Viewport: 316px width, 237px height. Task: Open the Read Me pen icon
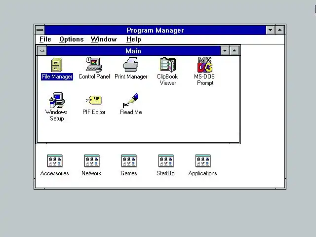pyautogui.click(x=130, y=100)
